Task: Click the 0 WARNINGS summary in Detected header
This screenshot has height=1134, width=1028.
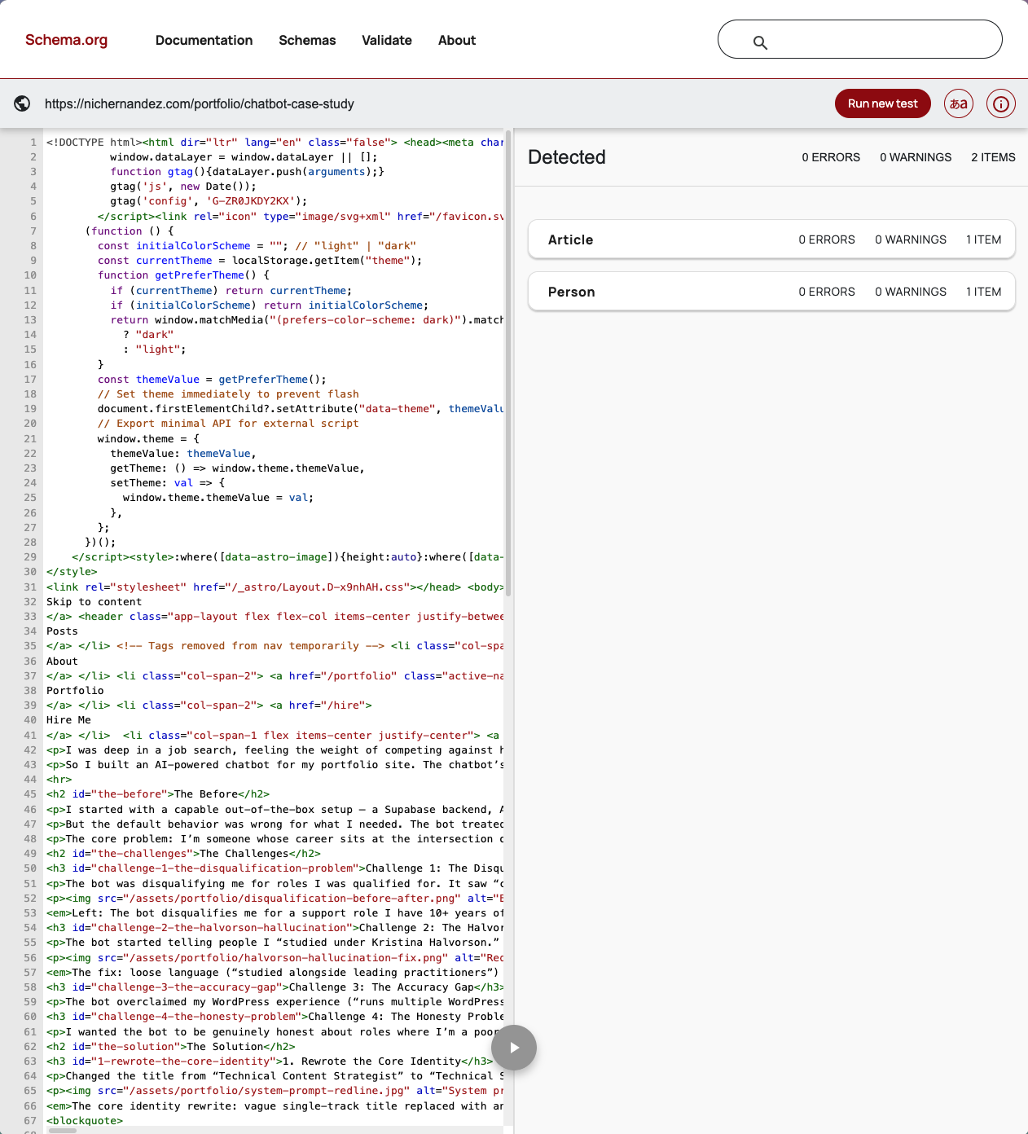Action: pos(916,157)
